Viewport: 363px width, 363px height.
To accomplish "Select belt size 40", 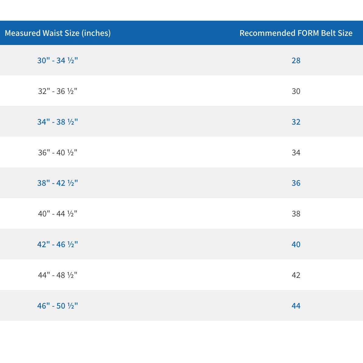I will [296, 244].
